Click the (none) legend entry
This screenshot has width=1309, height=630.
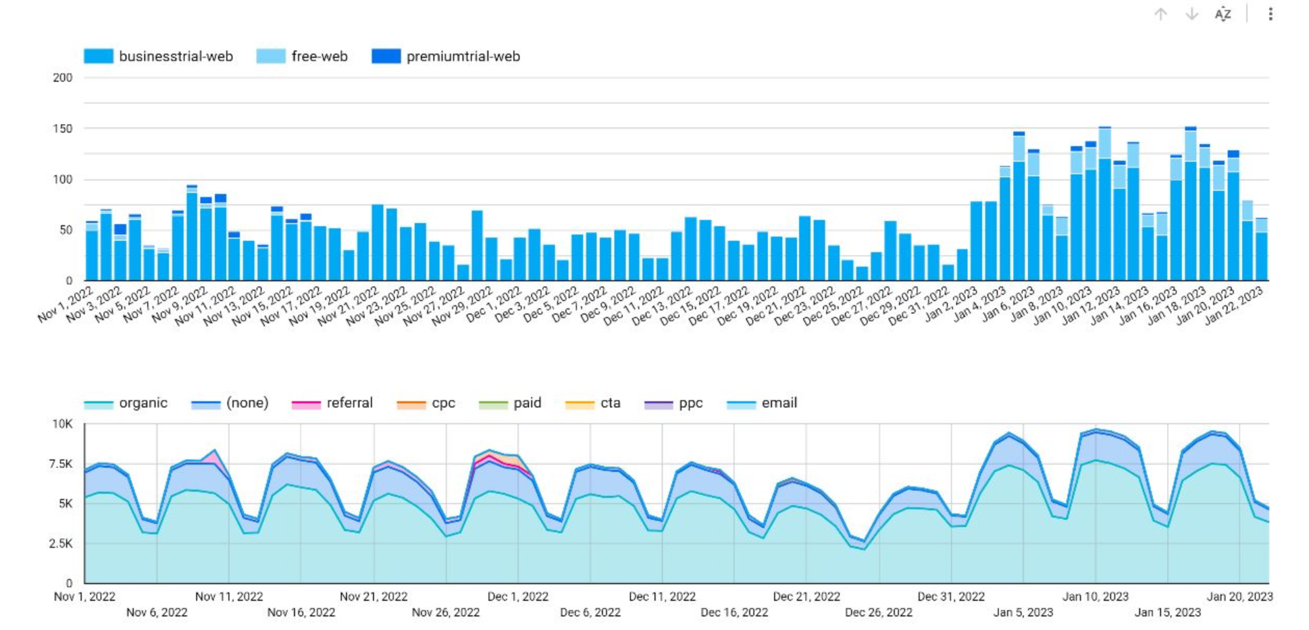click(x=230, y=403)
